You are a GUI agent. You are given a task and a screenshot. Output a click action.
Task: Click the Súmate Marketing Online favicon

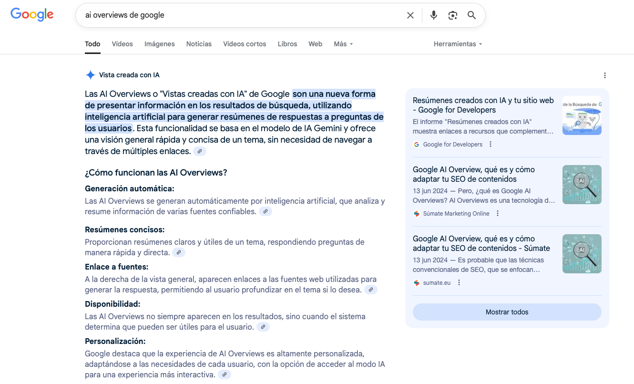click(417, 214)
